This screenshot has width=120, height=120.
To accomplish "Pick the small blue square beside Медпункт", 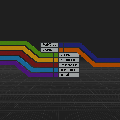I will tap(56, 70).
